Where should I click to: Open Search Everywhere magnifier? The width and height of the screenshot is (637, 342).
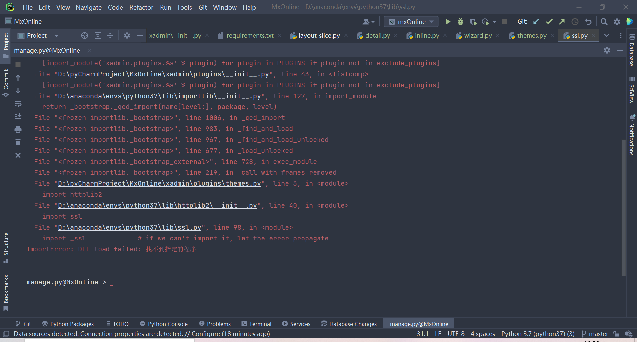click(604, 22)
